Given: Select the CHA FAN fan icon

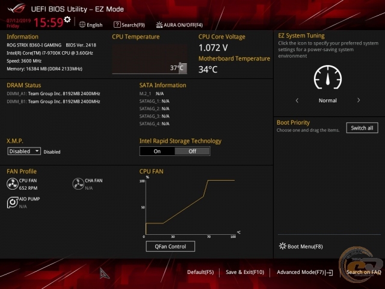Looking at the screenshot, I should click(x=78, y=184).
